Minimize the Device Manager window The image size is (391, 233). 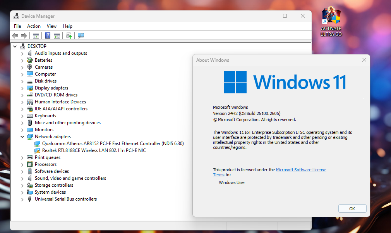coord(268,16)
